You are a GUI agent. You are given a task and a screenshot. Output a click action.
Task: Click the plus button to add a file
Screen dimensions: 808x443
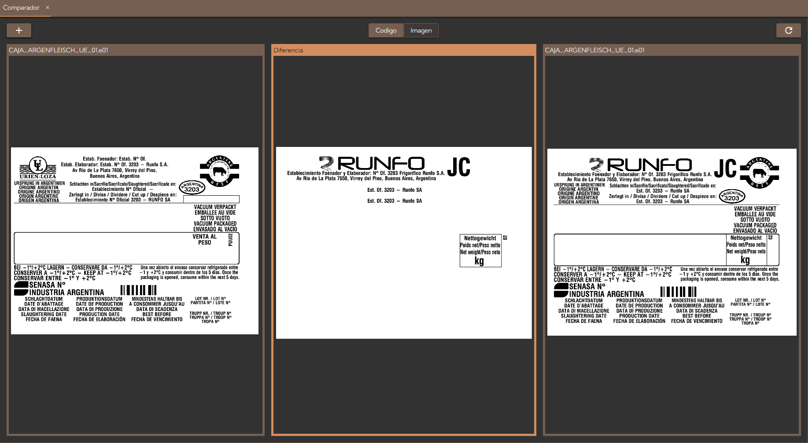(19, 30)
